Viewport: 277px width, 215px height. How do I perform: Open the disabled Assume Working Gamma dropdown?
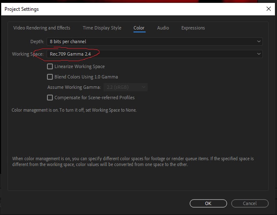126,87
